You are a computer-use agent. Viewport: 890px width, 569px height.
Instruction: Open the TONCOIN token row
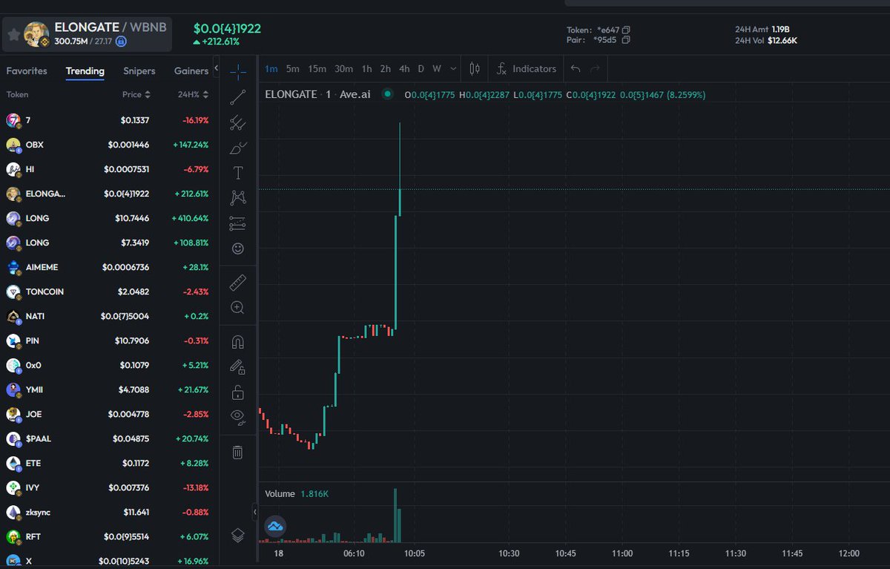[x=109, y=292]
